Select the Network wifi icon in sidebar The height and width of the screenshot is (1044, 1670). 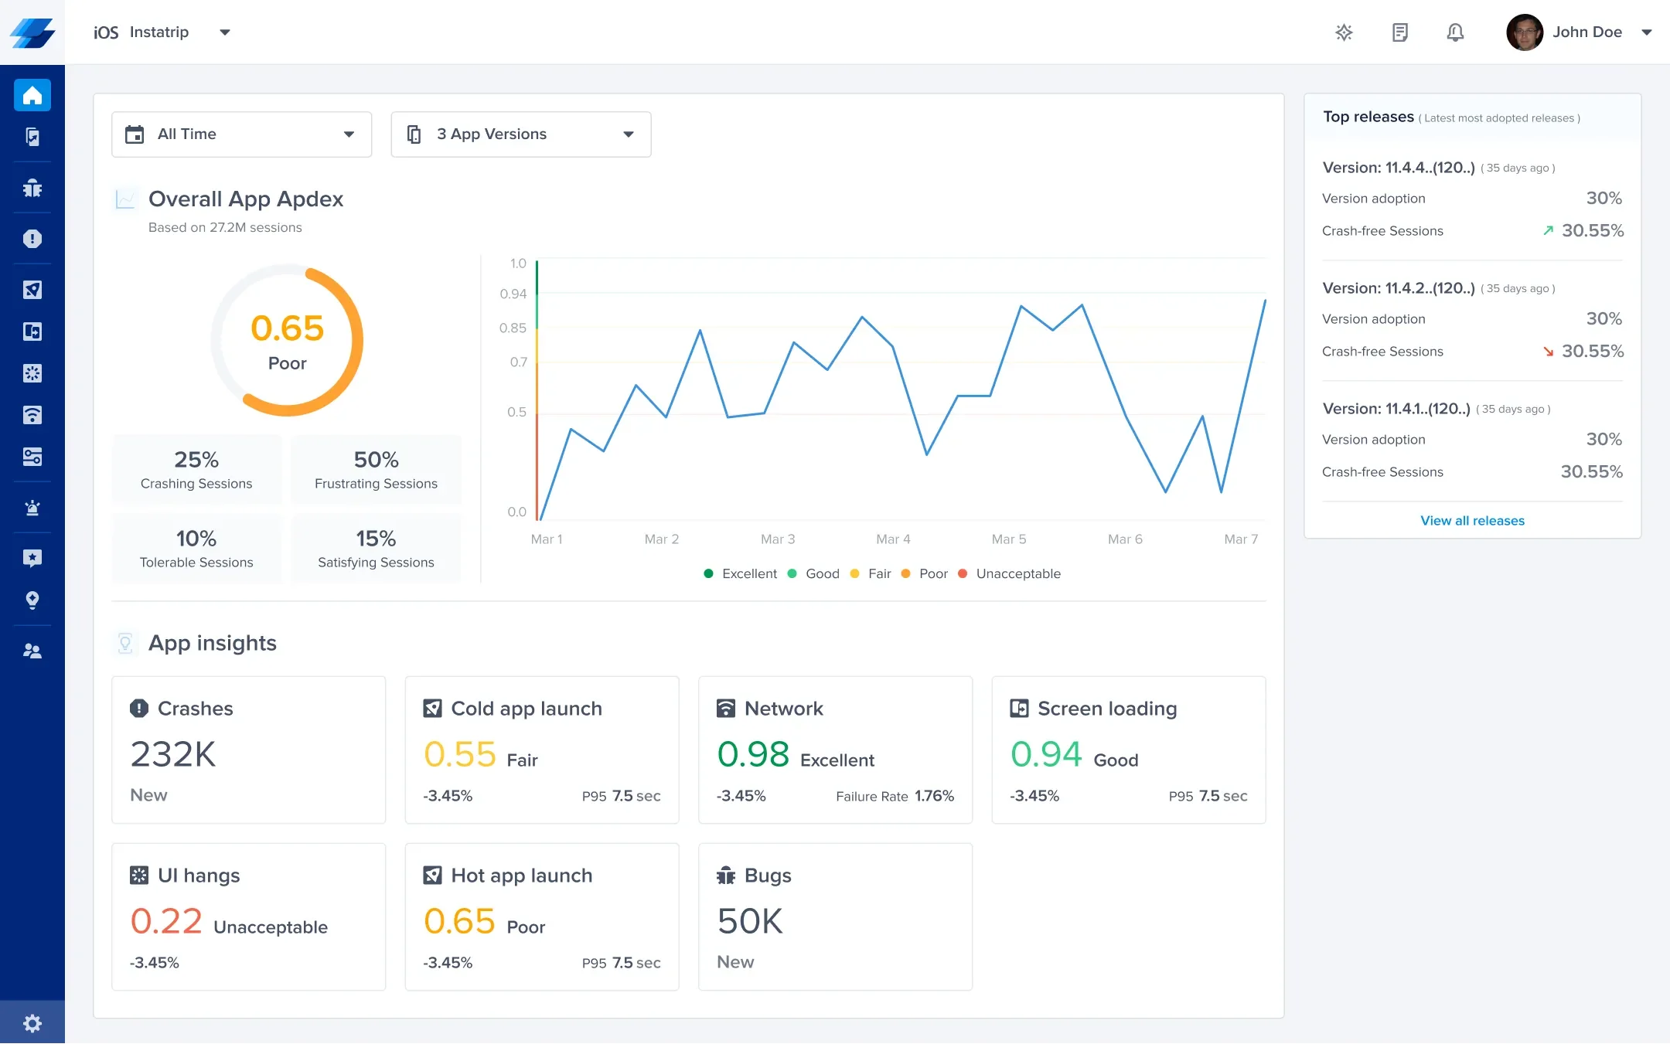[32, 415]
